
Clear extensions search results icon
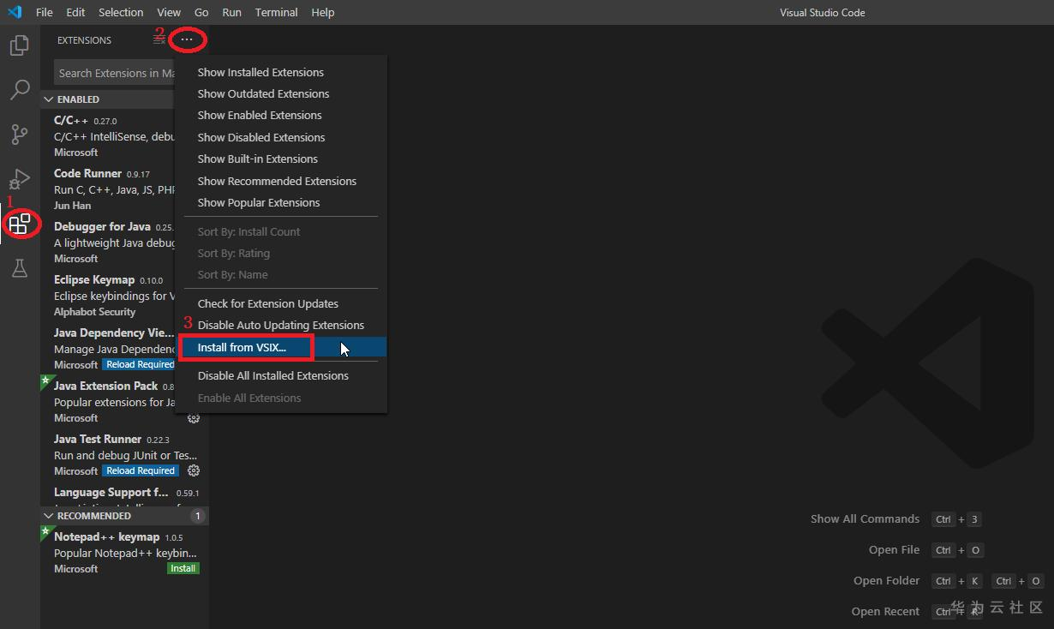point(159,40)
